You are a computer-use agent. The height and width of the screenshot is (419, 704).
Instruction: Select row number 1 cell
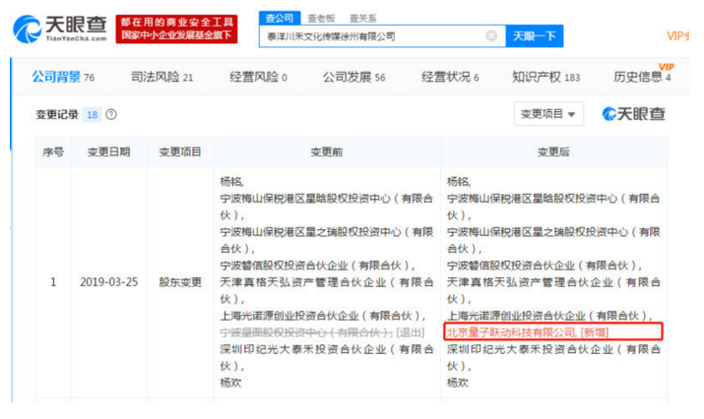(x=53, y=282)
